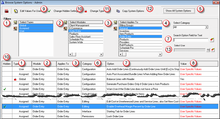The width and height of the screenshot is (220, 119).
Task: Click User Specific Values for Lock Order Line
Action: click(x=191, y=116)
